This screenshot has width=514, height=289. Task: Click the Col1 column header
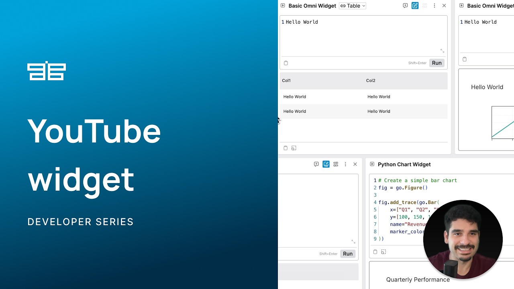coord(286,80)
